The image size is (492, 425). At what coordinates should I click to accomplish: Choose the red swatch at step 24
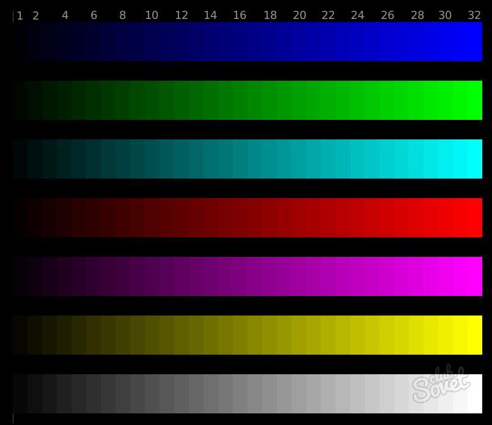[x=358, y=218]
